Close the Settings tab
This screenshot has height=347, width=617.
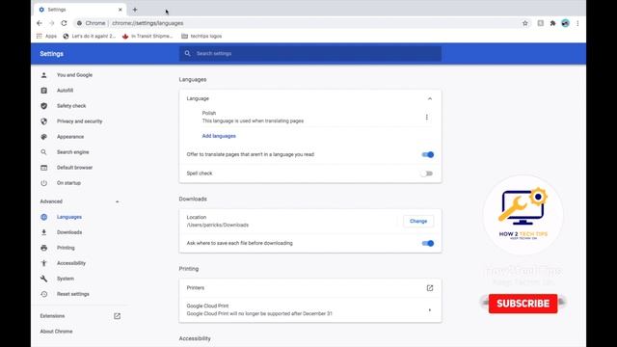point(120,10)
